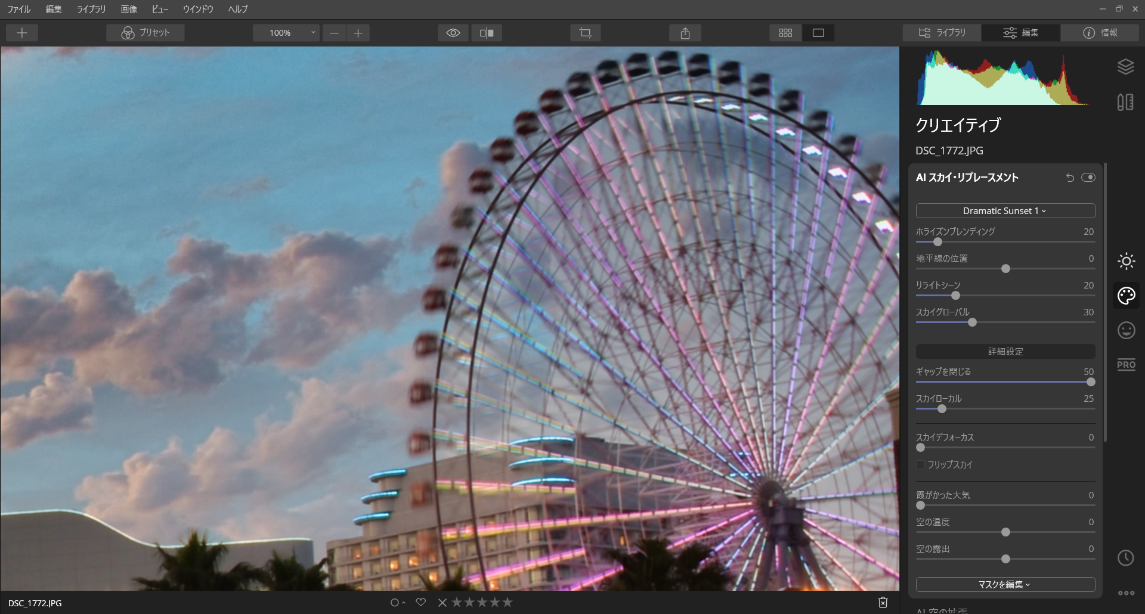This screenshot has height=614, width=1145.
Task: Open the PRO tools category
Action: pos(1126,365)
